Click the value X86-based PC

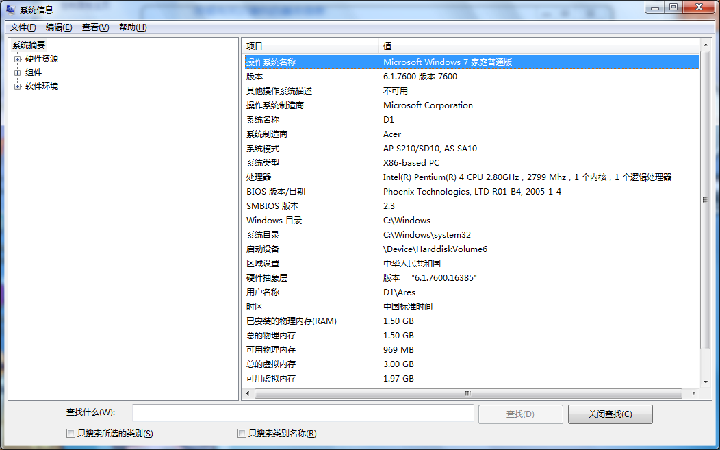coord(411,163)
